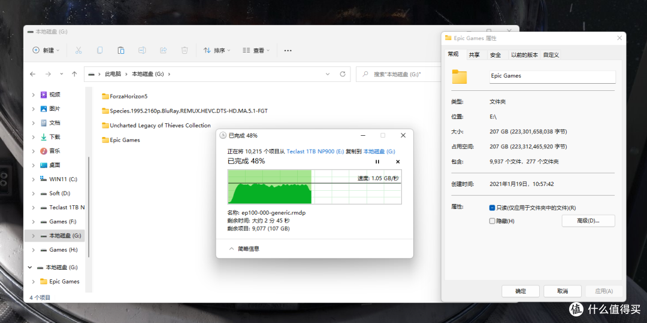Click the Delete trash icon in toolbar
The height and width of the screenshot is (323, 647).
[185, 50]
